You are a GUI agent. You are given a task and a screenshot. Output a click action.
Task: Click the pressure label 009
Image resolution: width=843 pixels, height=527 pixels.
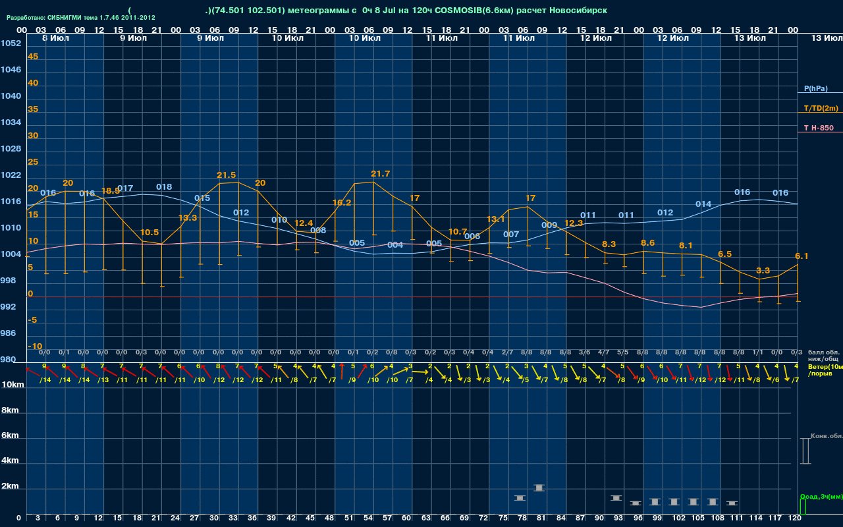point(549,225)
